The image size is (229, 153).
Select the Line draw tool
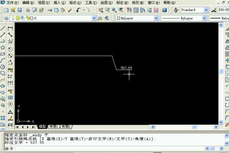[x=3, y=28]
